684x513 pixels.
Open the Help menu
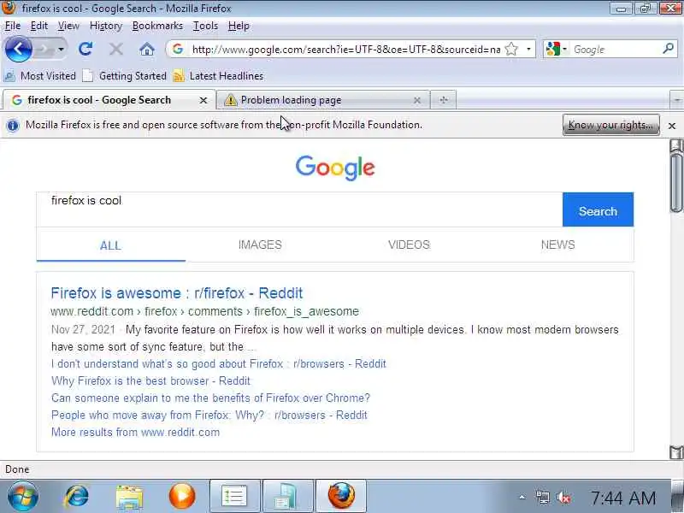(239, 26)
